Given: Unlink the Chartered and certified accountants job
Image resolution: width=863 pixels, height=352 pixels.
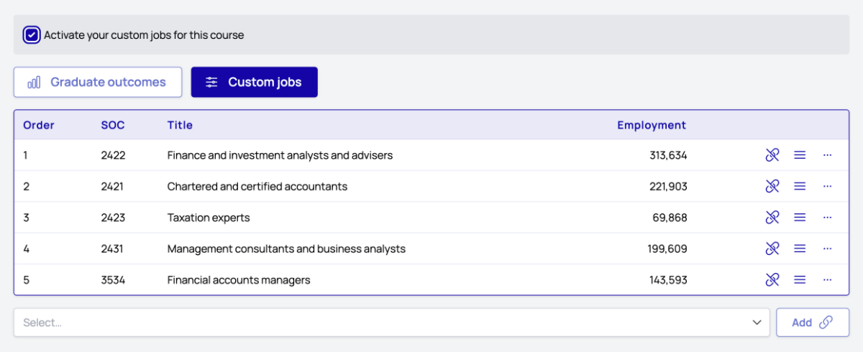Looking at the screenshot, I should [772, 186].
